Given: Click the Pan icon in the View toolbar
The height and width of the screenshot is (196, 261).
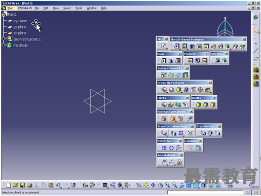Looking at the screenshot, I should click(x=153, y=185).
